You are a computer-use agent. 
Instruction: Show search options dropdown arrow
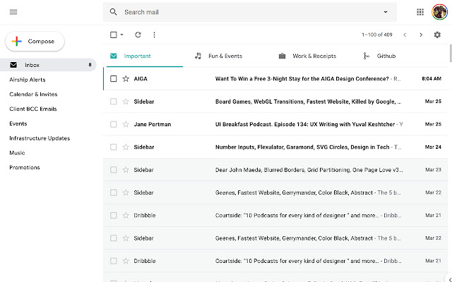(386, 12)
